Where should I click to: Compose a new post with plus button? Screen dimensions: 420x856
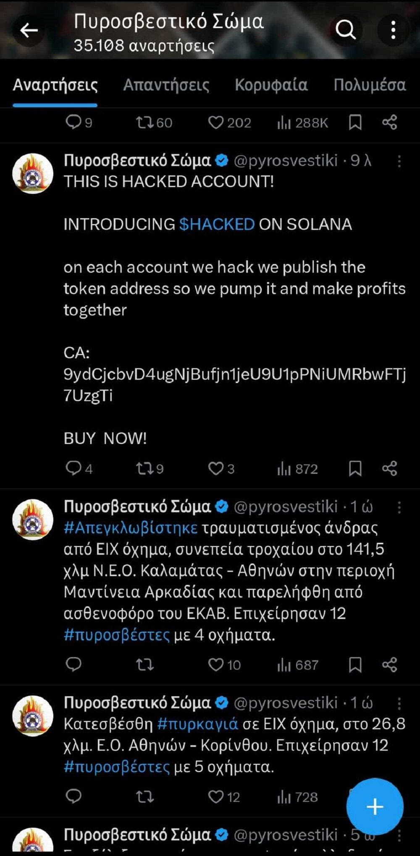pyautogui.click(x=375, y=807)
